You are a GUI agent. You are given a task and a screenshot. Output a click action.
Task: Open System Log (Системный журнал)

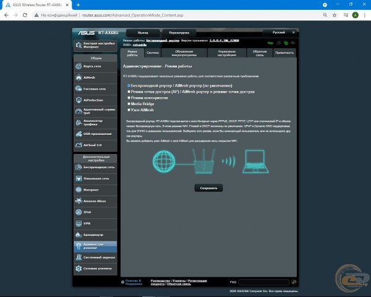[x=95, y=257]
